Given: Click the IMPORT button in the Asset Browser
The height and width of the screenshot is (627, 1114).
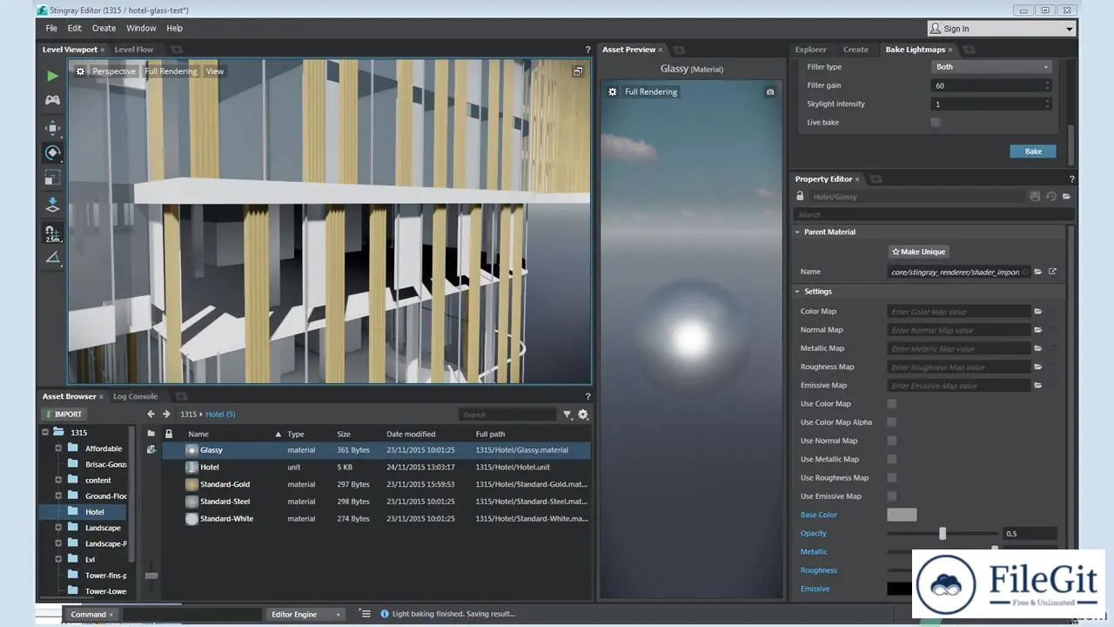Looking at the screenshot, I should click(x=64, y=415).
